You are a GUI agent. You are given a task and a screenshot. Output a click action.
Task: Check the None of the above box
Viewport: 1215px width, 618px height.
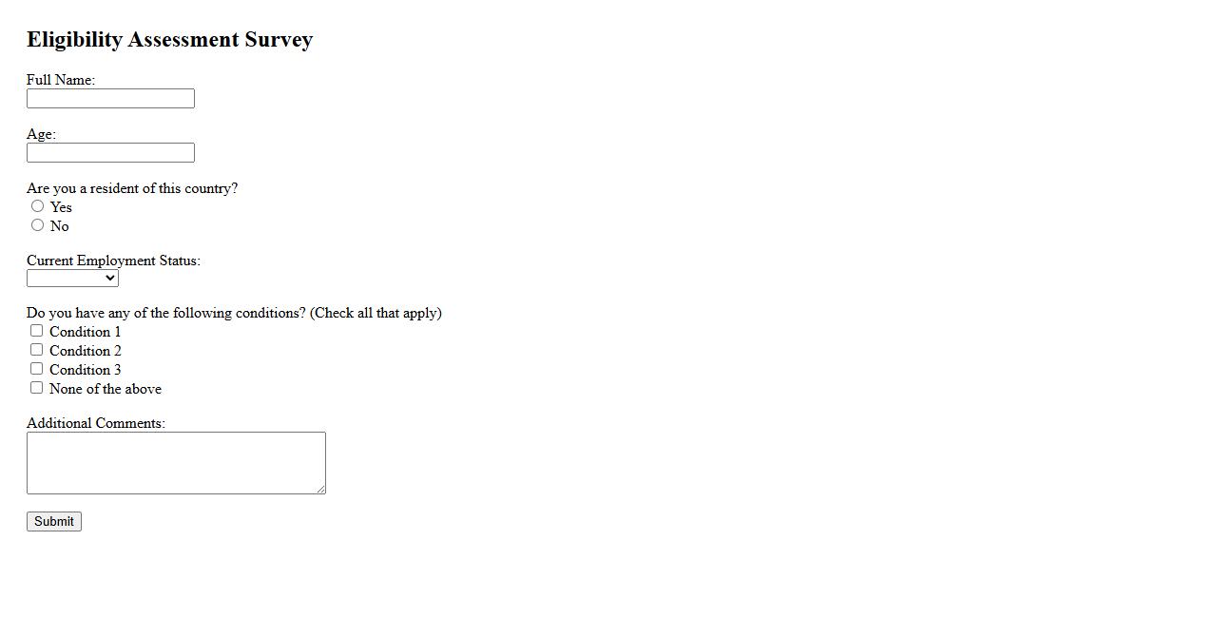(x=37, y=388)
